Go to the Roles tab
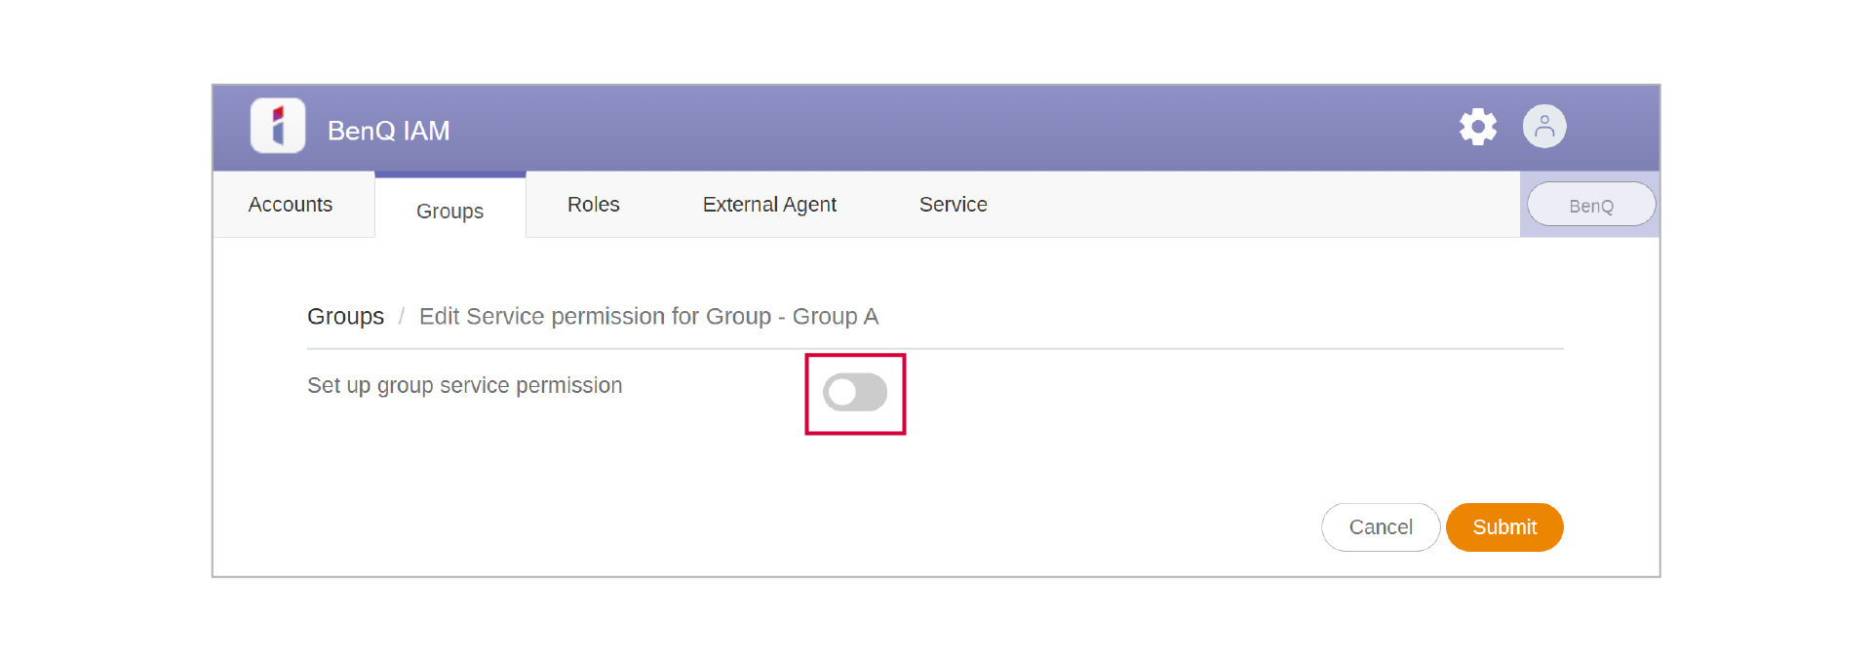The image size is (1873, 661). coord(593,205)
